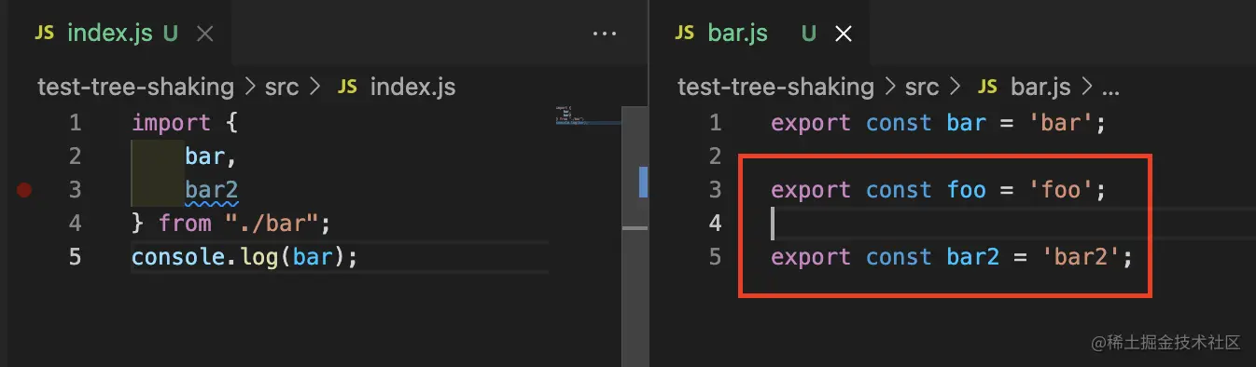
Task: Close the index.js tab
Action: pos(204,34)
